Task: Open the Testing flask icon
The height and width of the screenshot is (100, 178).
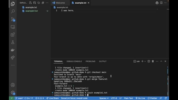Action: [x=13, y=42]
